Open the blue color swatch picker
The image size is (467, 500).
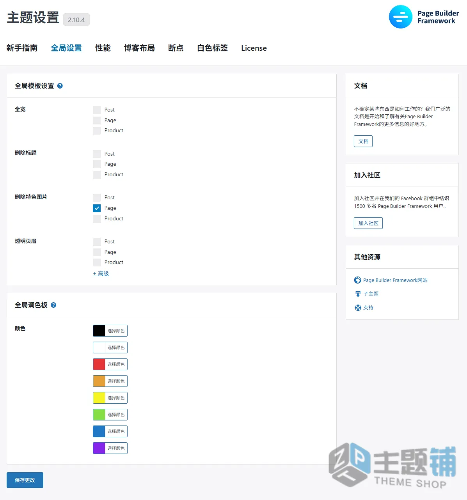click(x=110, y=431)
